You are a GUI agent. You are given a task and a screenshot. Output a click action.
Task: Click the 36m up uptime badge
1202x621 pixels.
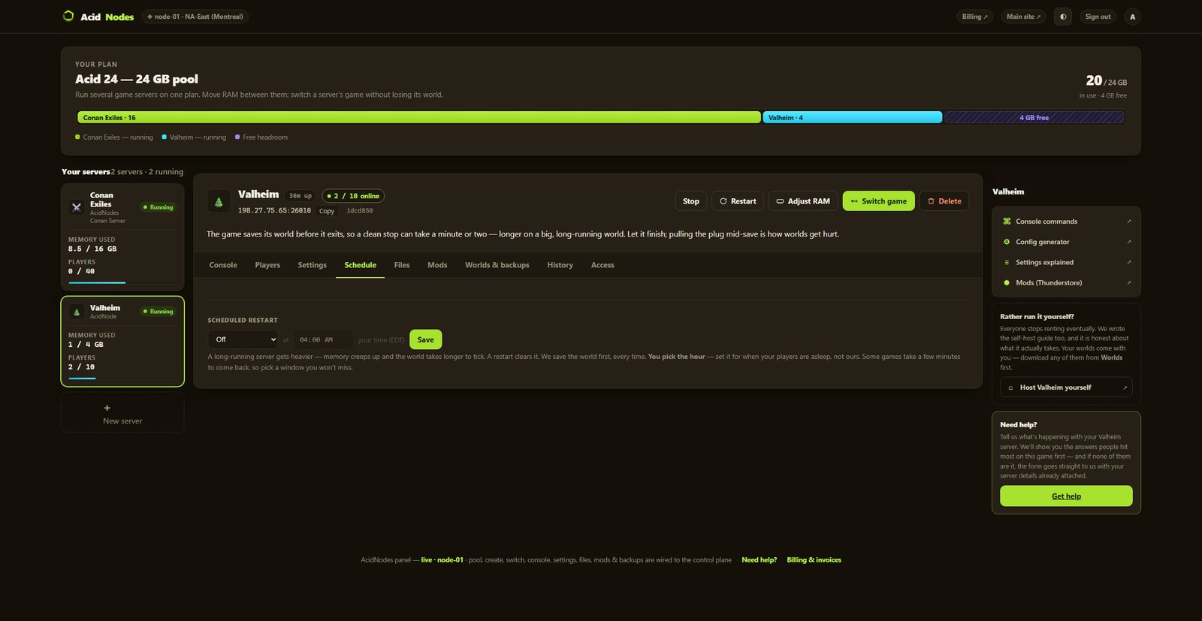click(300, 196)
